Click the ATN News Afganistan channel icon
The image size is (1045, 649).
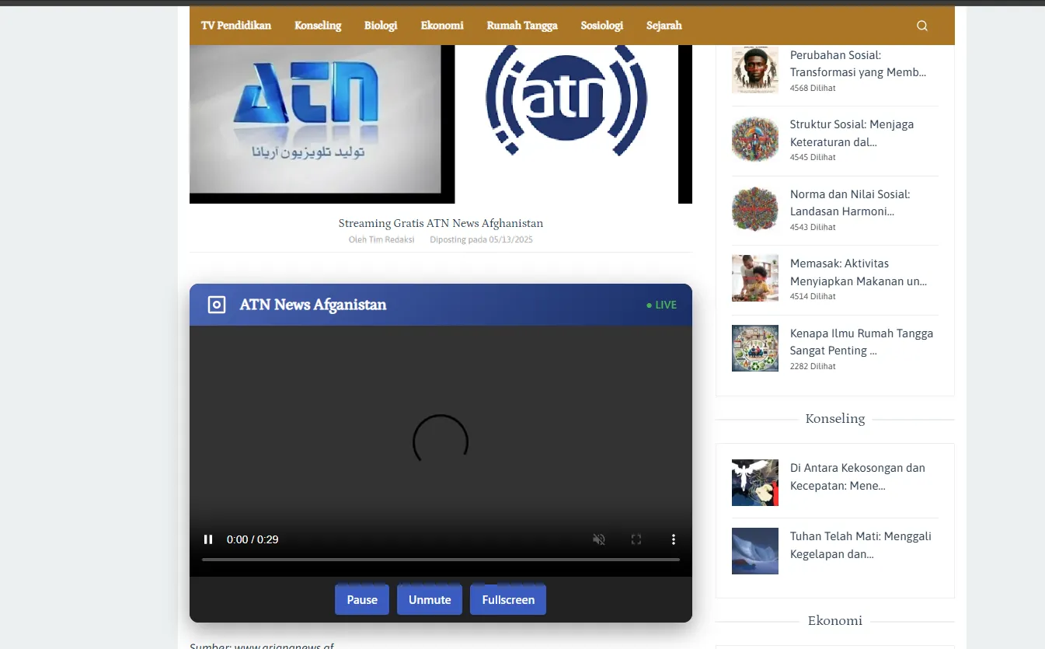tap(217, 305)
